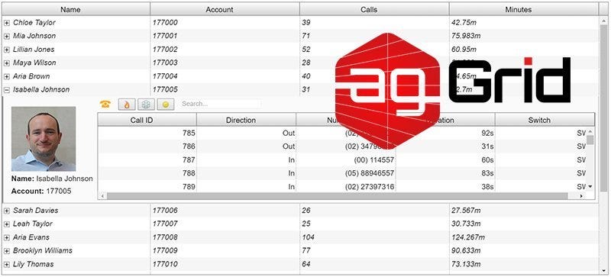Viewport: 611px width, 277px height.
Task: Click the number (00) 114557 cell
Action: pos(346,160)
